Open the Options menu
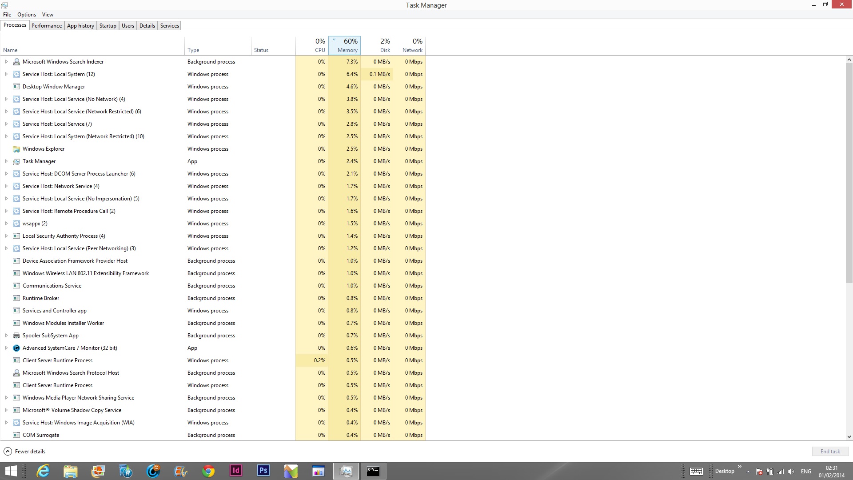 point(27,15)
